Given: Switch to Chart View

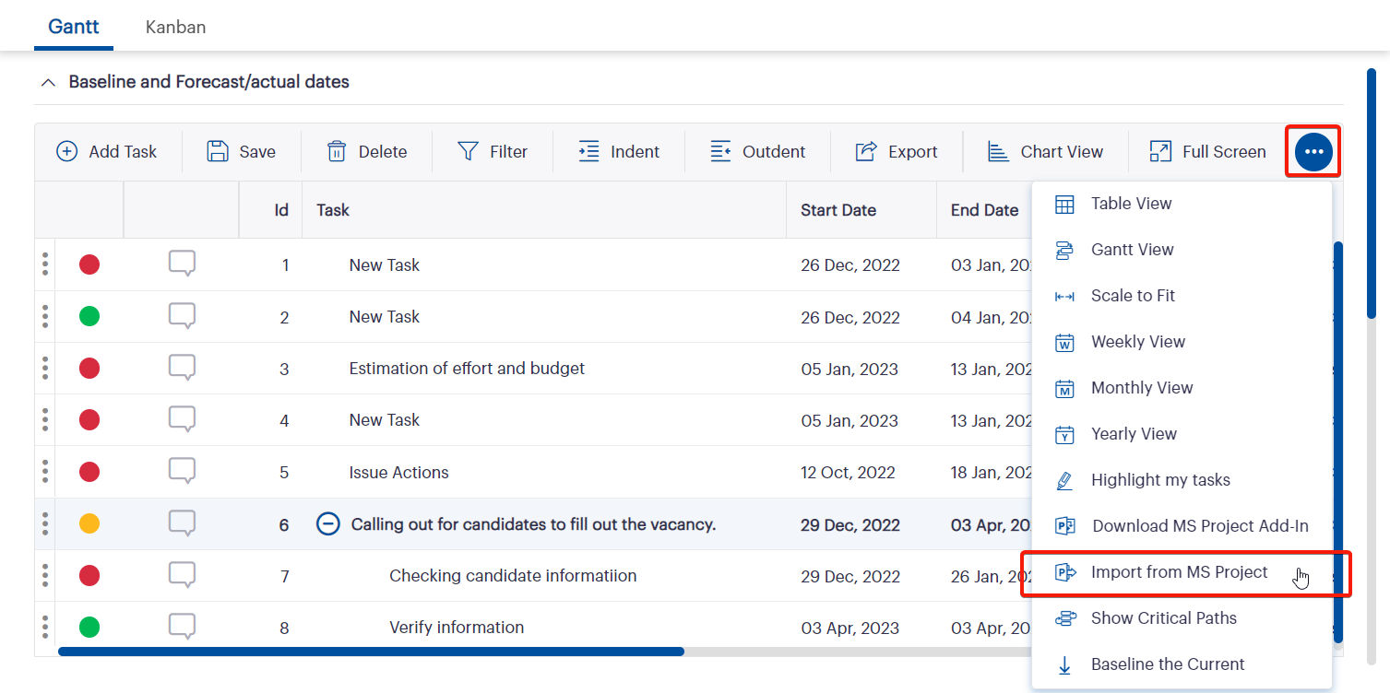Looking at the screenshot, I should [1045, 152].
